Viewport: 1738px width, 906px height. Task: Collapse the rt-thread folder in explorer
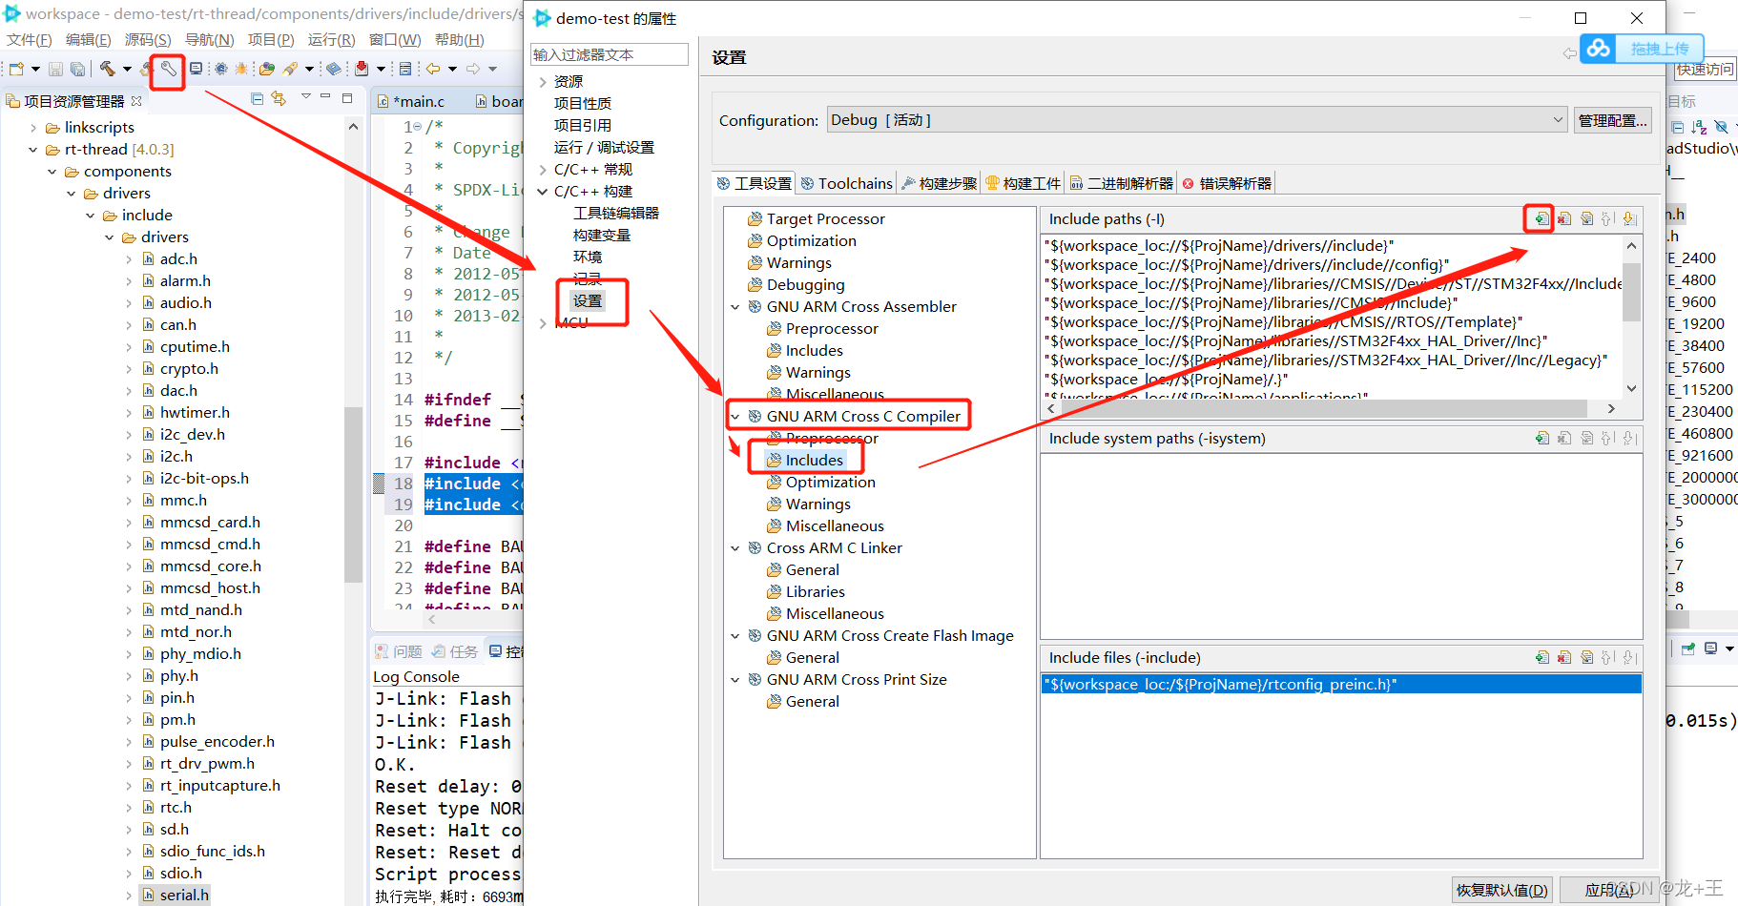coord(33,150)
